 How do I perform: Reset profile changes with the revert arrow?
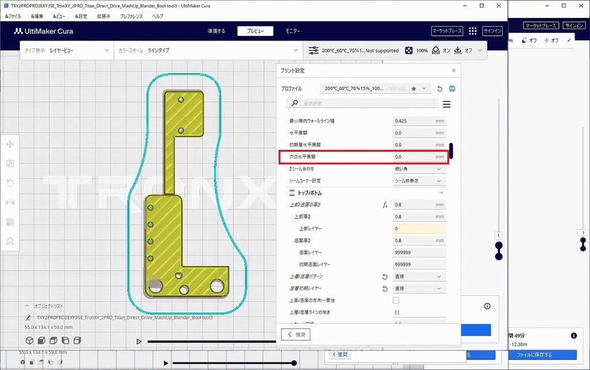(x=440, y=89)
